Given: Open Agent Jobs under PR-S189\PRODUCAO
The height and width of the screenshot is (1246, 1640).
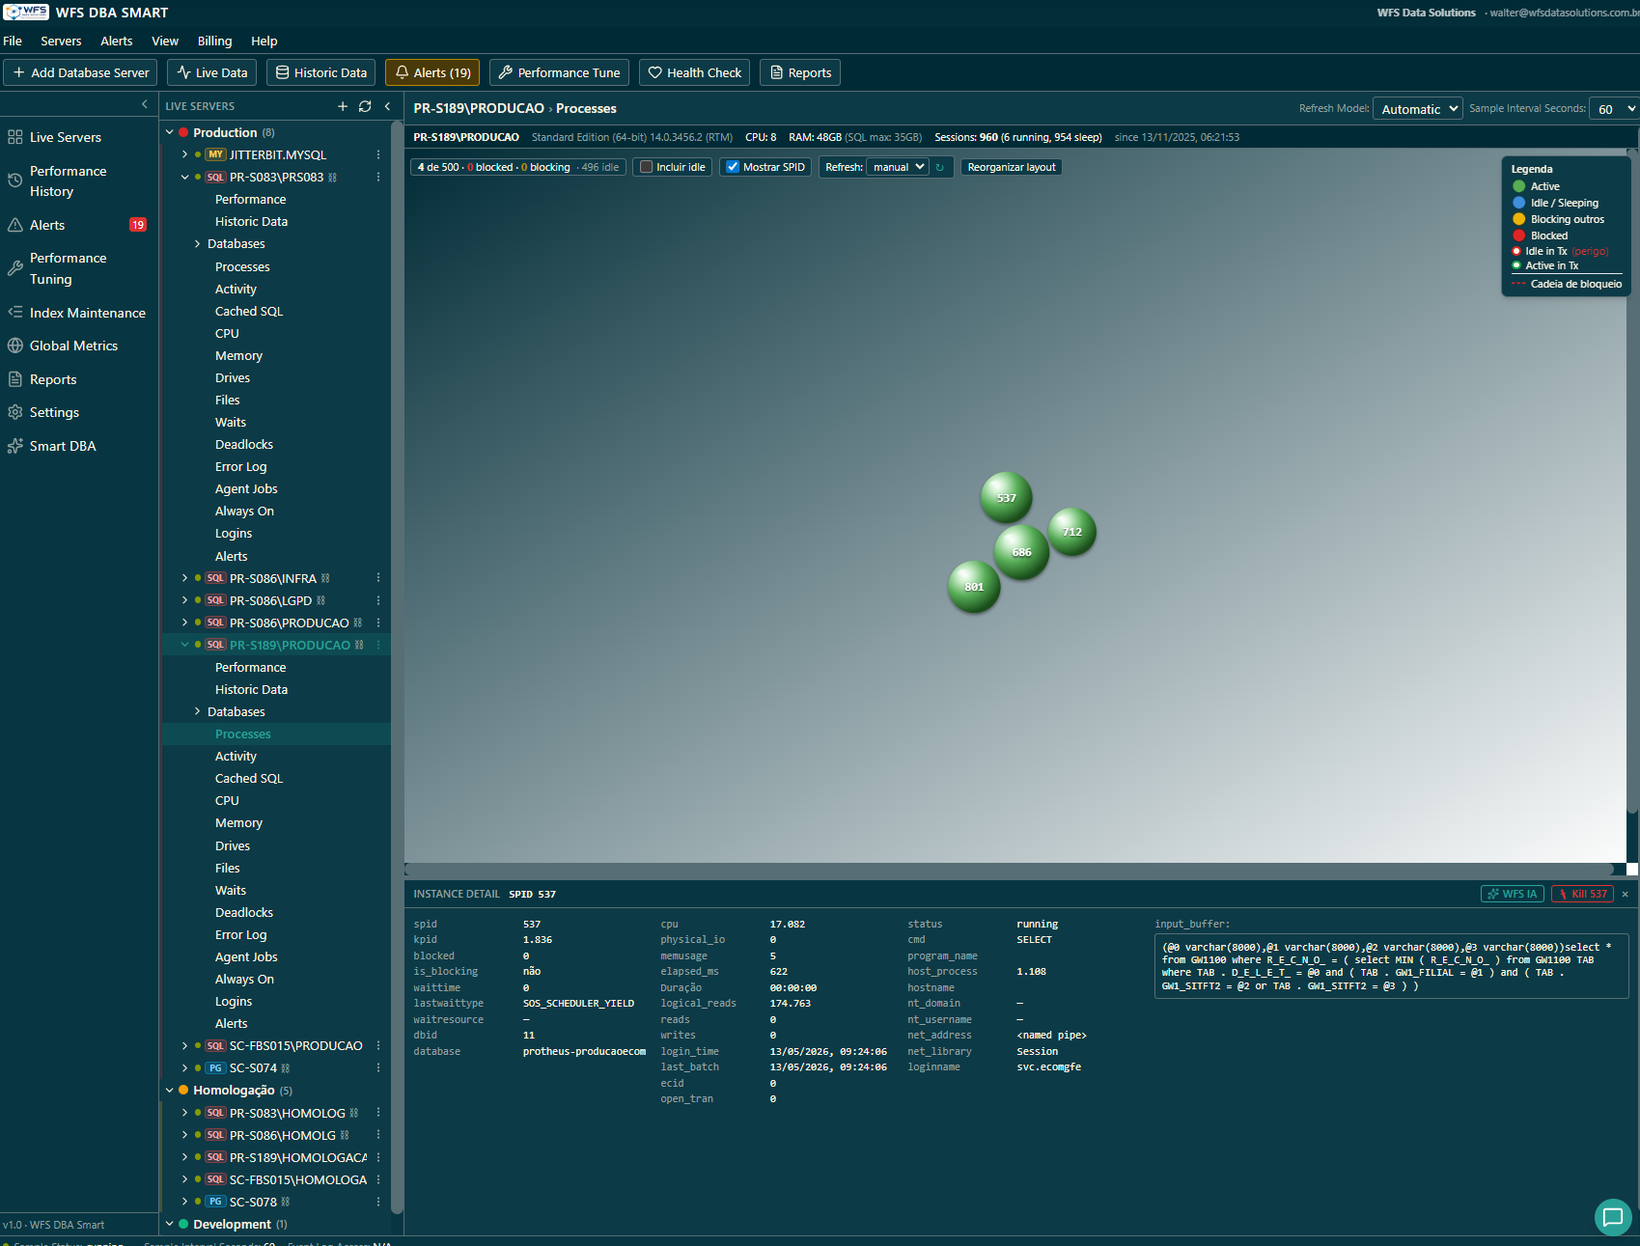Looking at the screenshot, I should pos(246,956).
